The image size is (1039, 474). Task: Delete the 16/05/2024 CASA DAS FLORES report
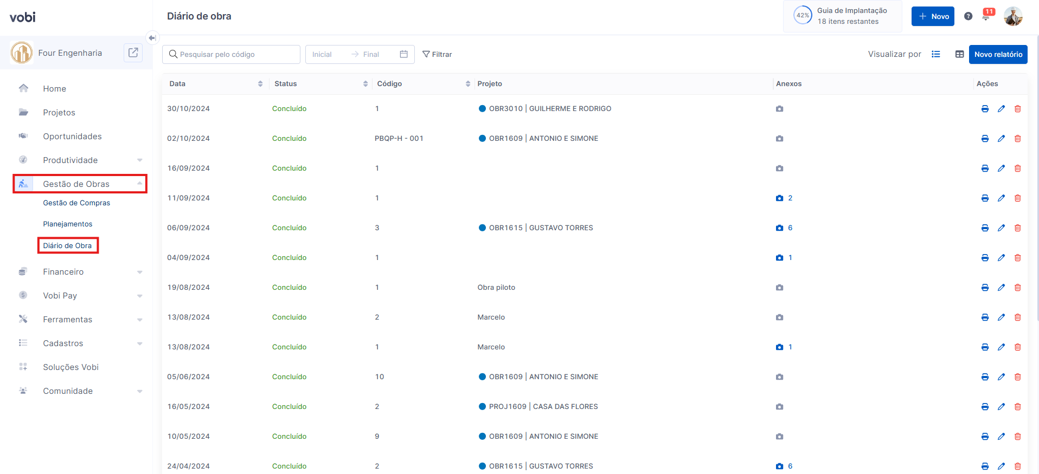click(x=1017, y=407)
